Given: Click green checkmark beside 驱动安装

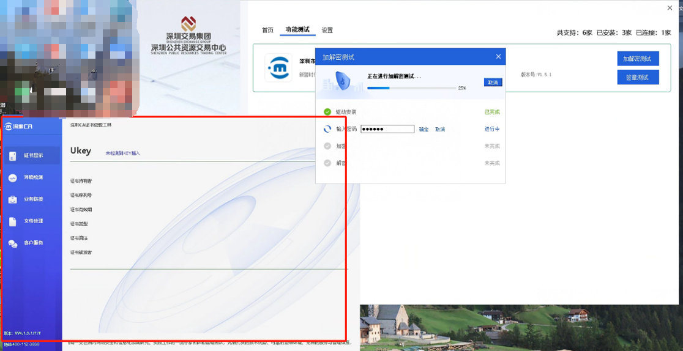Looking at the screenshot, I should point(327,112).
